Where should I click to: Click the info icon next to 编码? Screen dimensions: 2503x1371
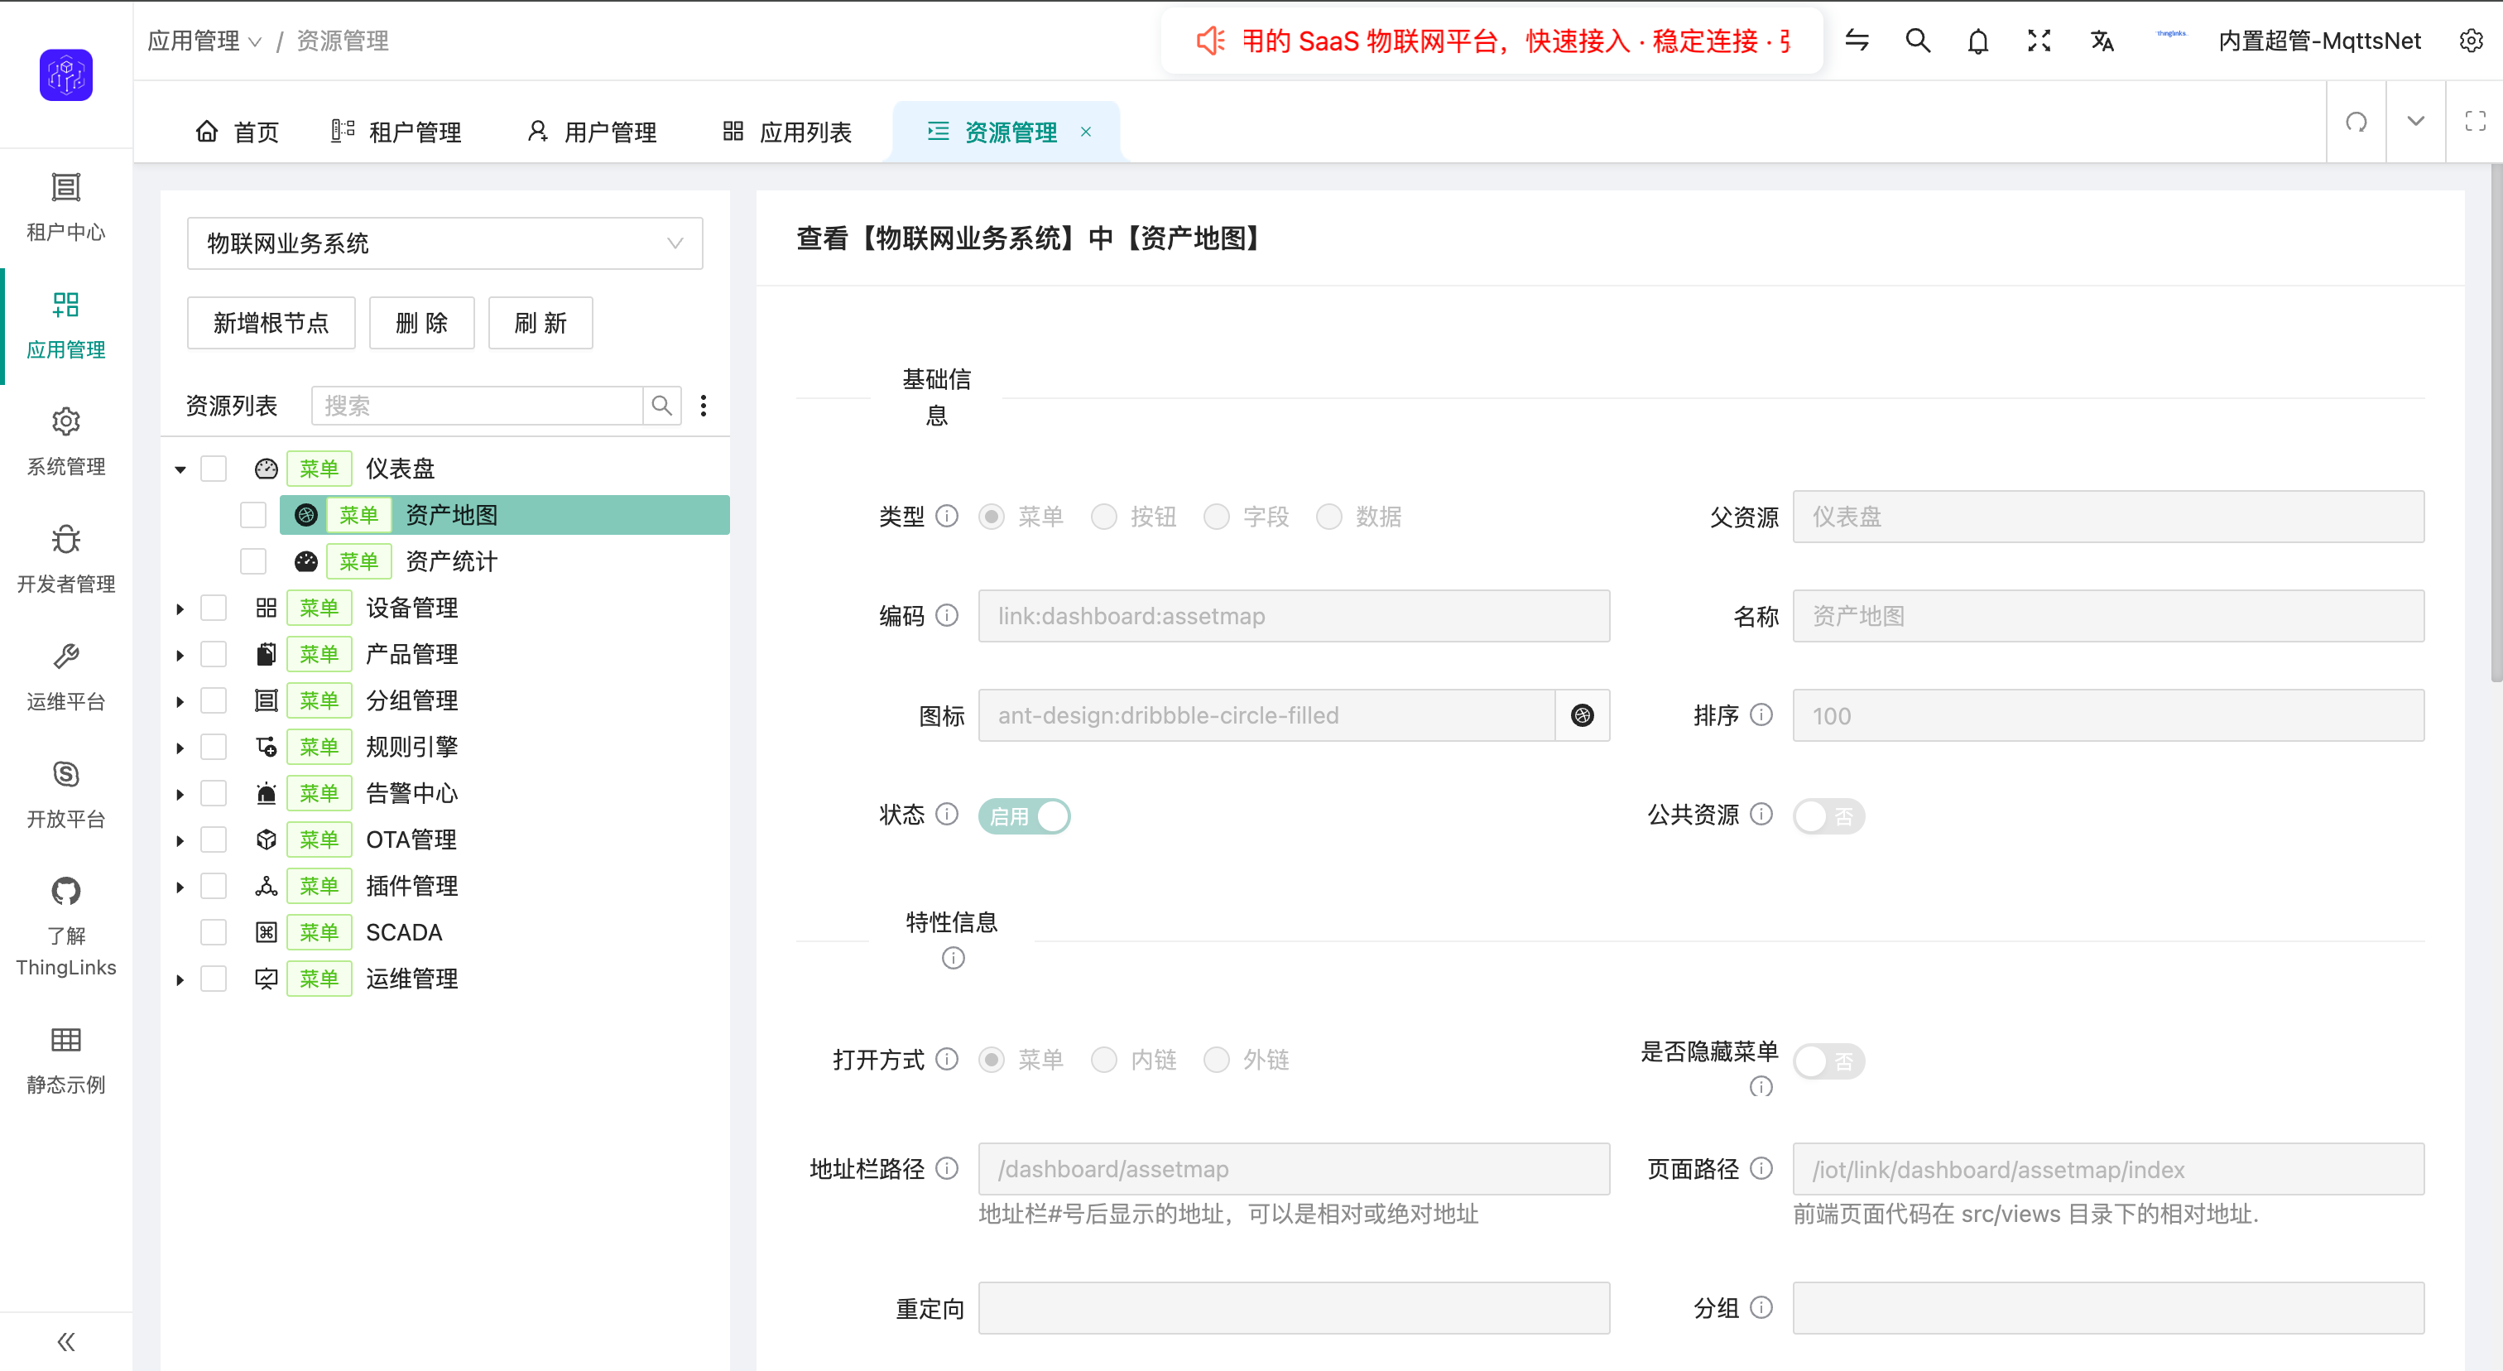pyautogui.click(x=946, y=615)
